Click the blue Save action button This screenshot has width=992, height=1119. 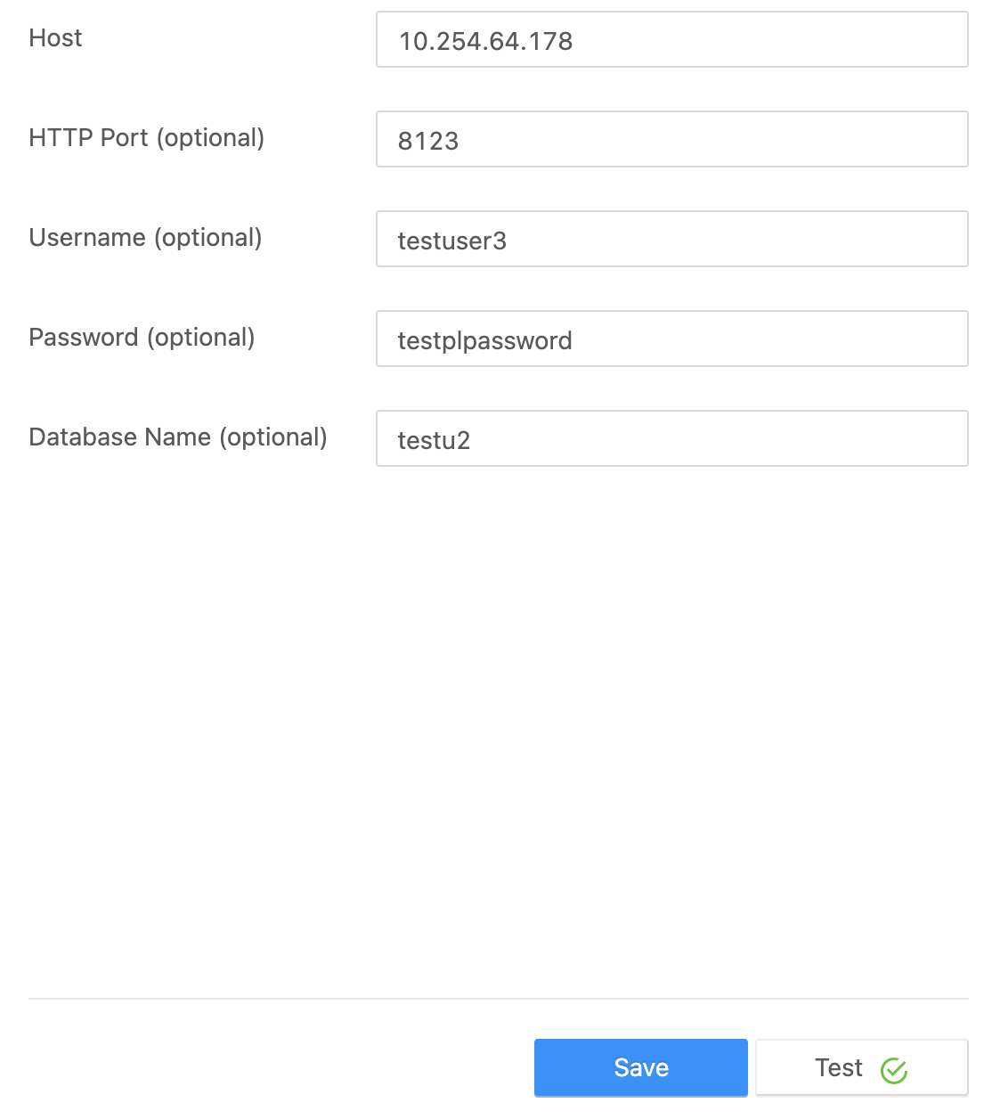tap(640, 1067)
